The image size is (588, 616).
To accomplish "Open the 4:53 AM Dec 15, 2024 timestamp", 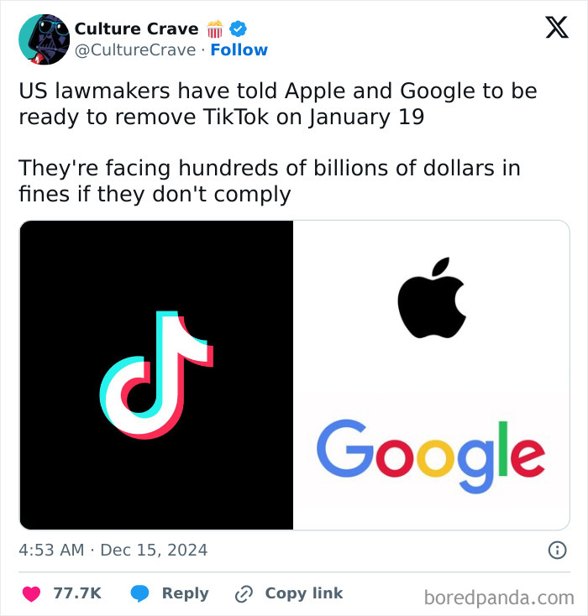I will point(113,550).
